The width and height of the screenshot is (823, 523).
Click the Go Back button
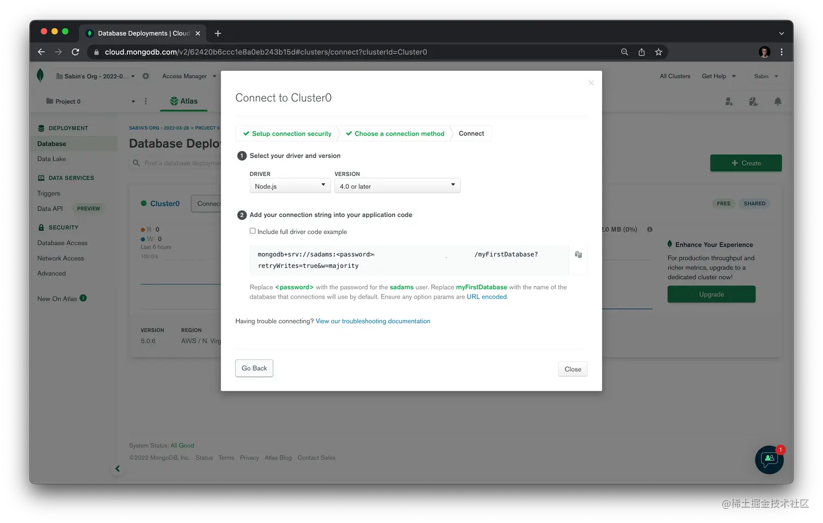tap(254, 368)
